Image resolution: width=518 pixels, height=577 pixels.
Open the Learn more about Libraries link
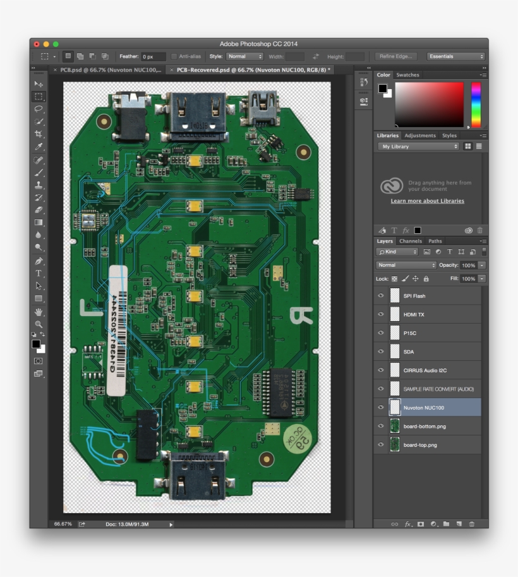pos(428,200)
